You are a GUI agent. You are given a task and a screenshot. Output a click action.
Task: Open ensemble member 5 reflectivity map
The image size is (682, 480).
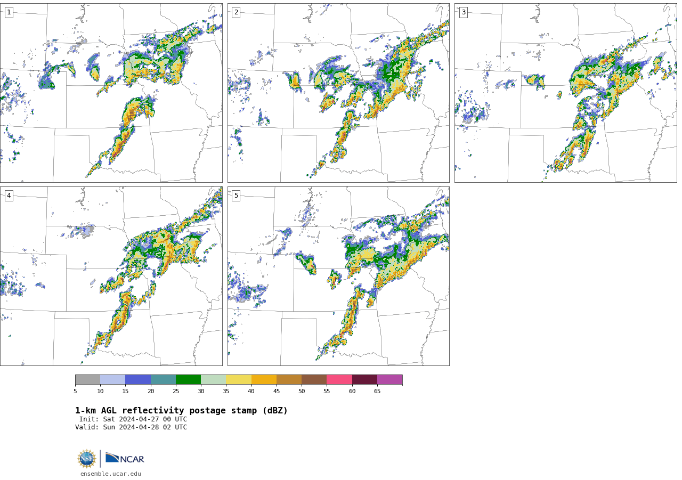338,276
